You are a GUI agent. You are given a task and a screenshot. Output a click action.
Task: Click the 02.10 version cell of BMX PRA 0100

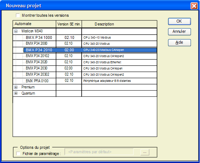click(x=69, y=81)
